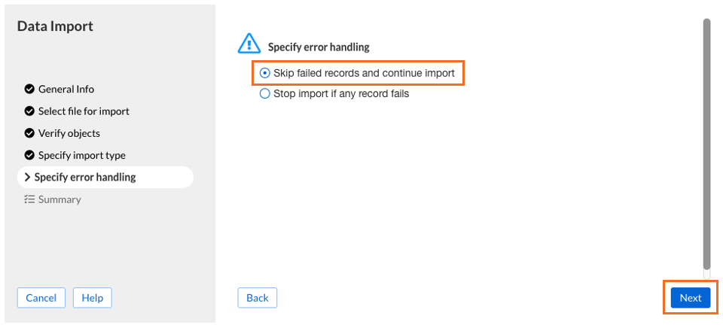The image size is (723, 325).
Task: Click the Specify error handling heading text
Action: pos(319,47)
